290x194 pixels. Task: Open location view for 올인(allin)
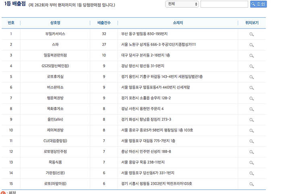coord(251,120)
